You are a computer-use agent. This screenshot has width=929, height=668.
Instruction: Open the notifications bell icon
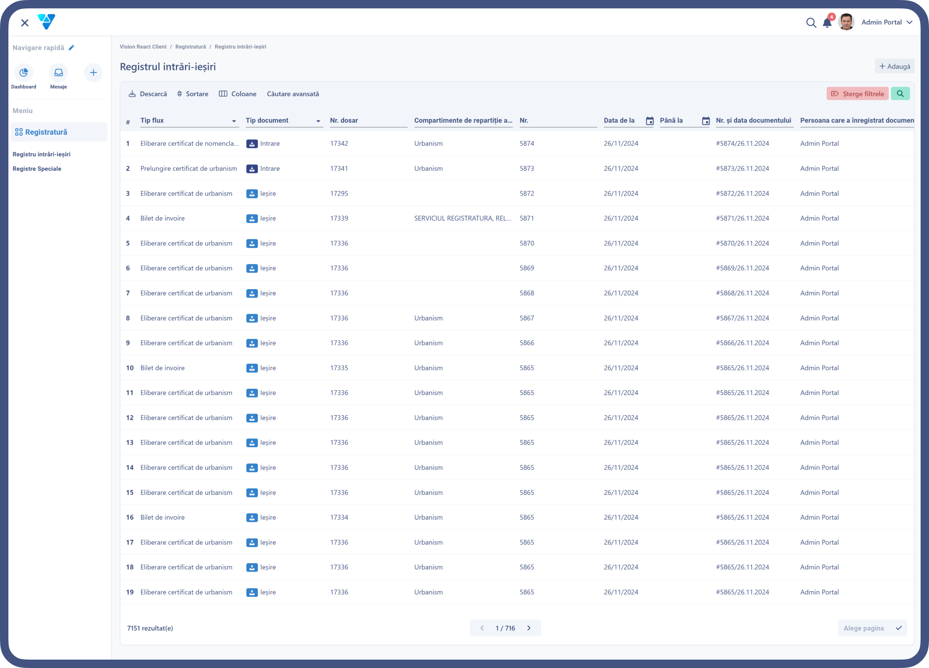point(827,22)
